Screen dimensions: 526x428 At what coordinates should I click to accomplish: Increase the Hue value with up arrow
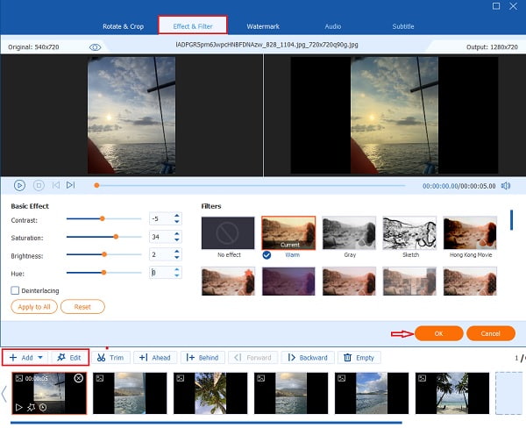click(x=177, y=269)
